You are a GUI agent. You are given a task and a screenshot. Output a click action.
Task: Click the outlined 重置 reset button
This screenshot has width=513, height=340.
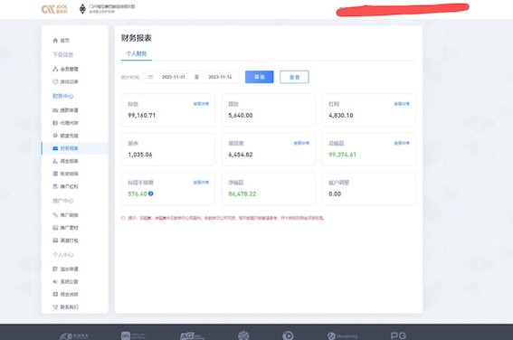pyautogui.click(x=294, y=77)
